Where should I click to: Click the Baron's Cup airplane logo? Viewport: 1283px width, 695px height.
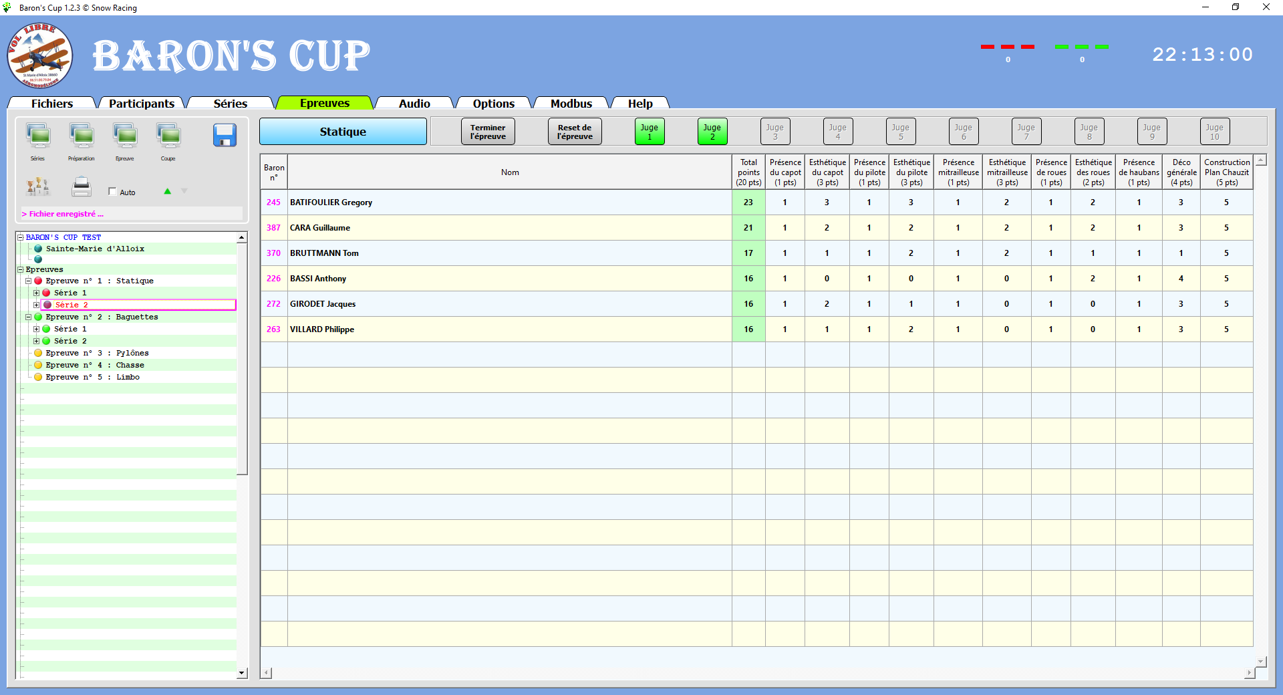39,55
